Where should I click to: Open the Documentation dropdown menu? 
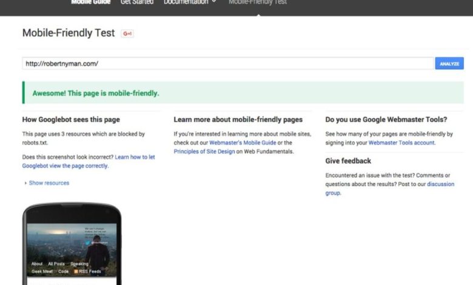190,2
